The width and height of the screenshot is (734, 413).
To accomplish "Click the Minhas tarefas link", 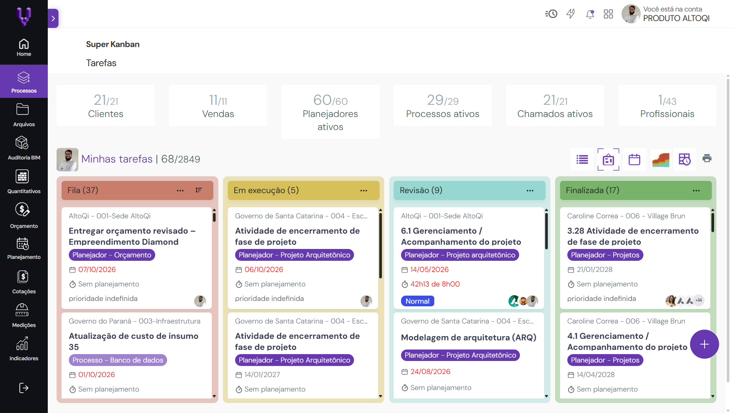I will tap(117, 159).
